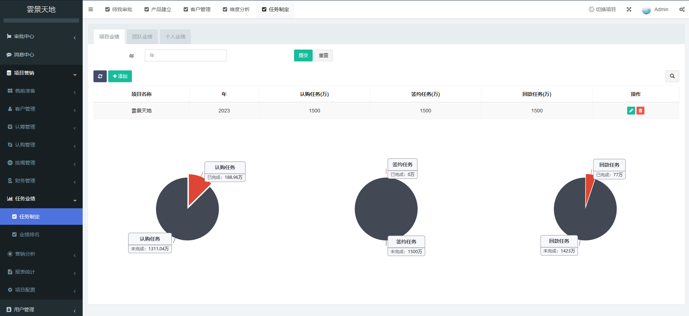This screenshot has height=316, width=689.
Task: Click the 切换项目 link text
Action: click(606, 9)
